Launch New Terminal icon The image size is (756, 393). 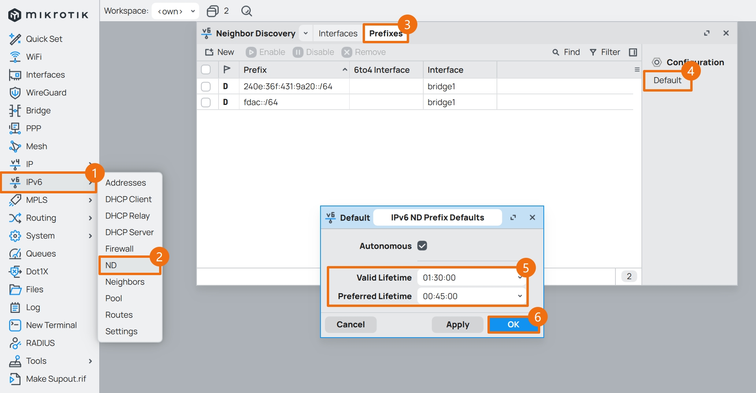(x=15, y=325)
